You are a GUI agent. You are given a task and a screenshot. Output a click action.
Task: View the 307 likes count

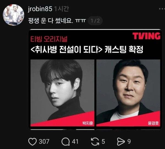(x=44, y=142)
